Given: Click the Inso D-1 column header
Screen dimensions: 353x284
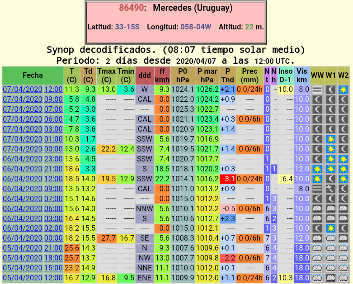Looking at the screenshot, I should [286, 76].
